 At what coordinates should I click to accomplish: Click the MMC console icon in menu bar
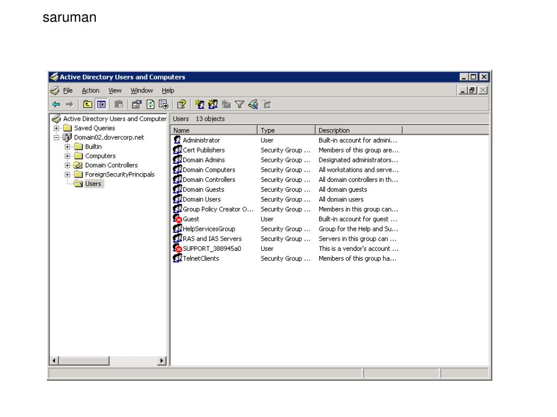coord(55,91)
